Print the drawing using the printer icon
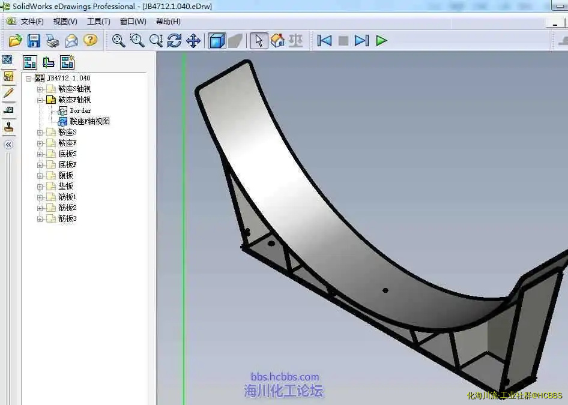This screenshot has width=568, height=405. (x=53, y=41)
